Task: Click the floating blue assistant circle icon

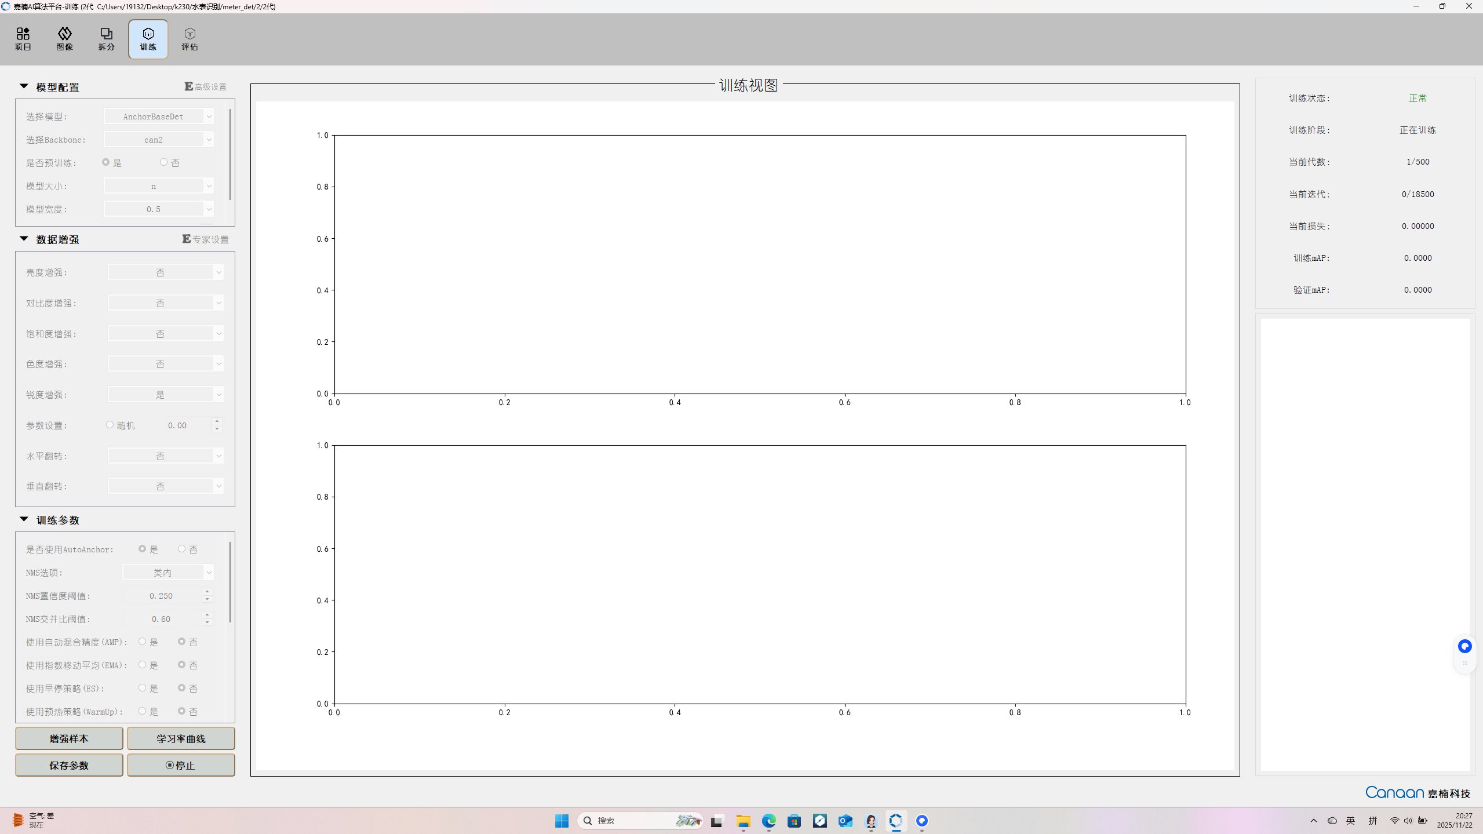Action: (x=1464, y=646)
